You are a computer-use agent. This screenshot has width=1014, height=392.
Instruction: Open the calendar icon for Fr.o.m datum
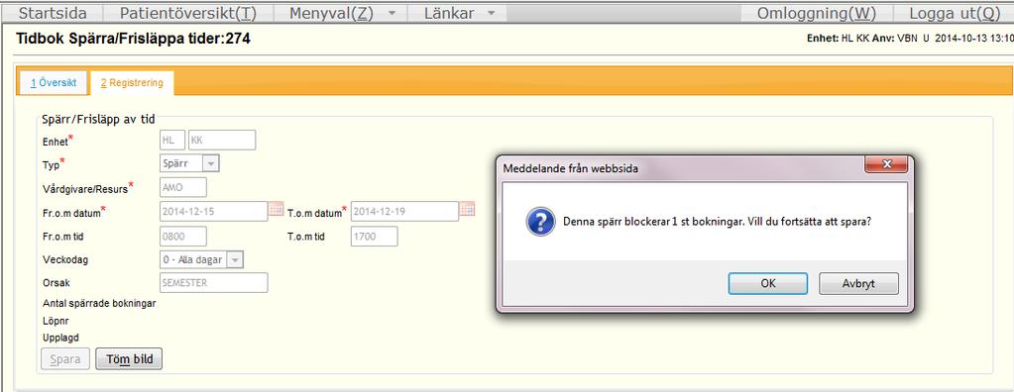(x=277, y=209)
